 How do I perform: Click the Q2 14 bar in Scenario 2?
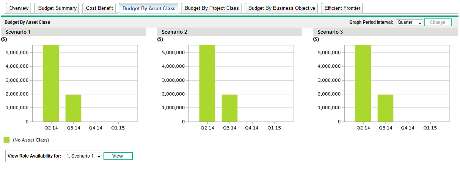[x=207, y=83]
